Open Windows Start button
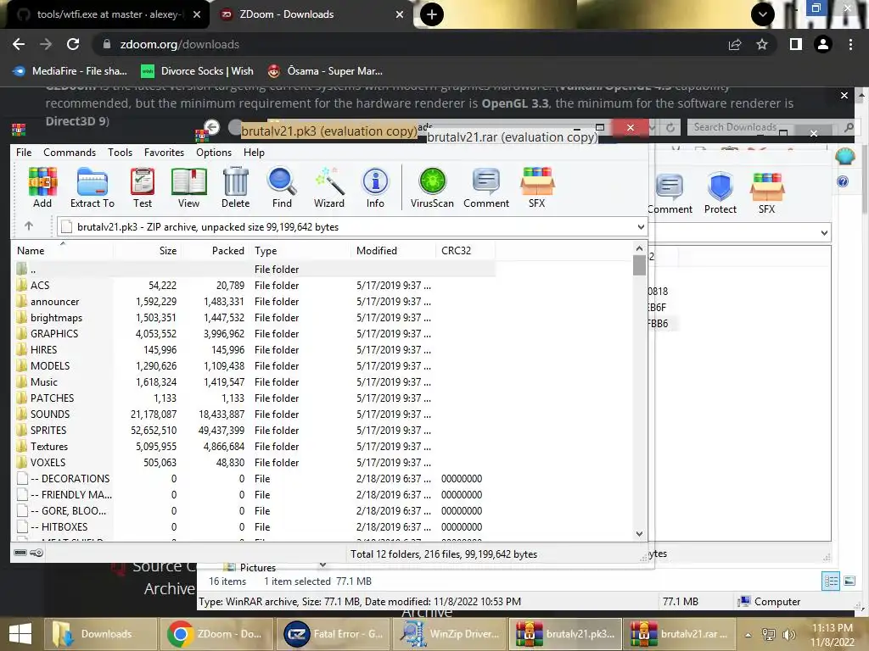Viewport: 869px width, 651px height. coord(20,634)
